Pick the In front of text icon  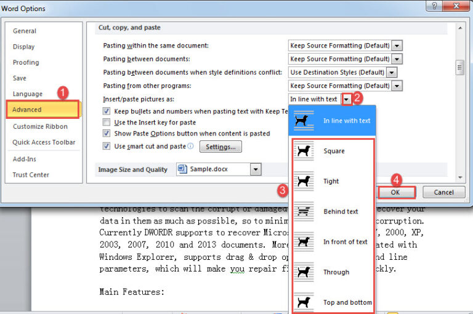(x=304, y=241)
